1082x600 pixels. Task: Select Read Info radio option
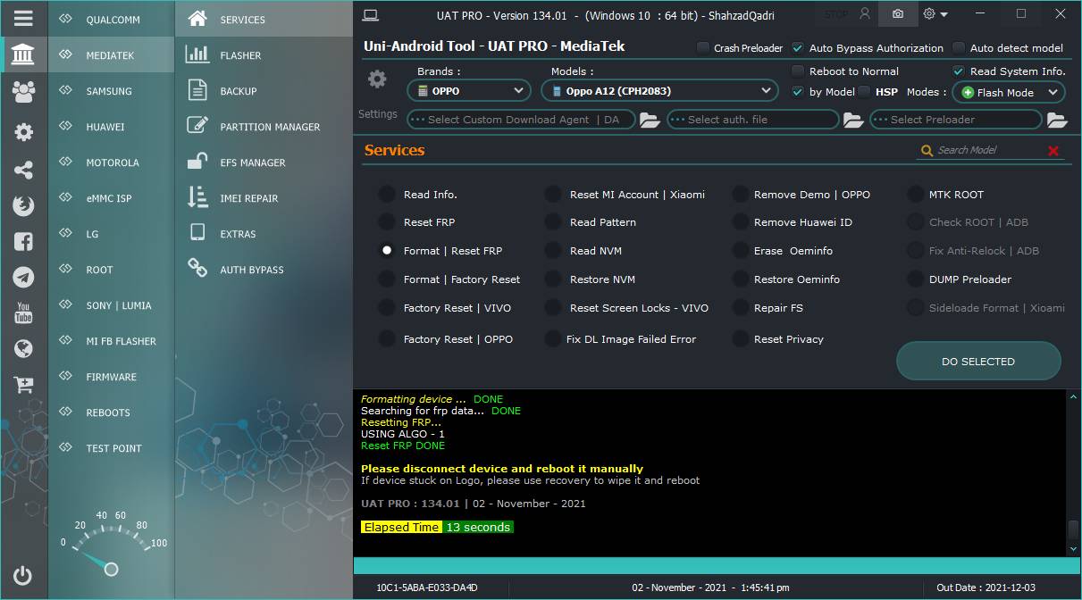pyautogui.click(x=387, y=195)
